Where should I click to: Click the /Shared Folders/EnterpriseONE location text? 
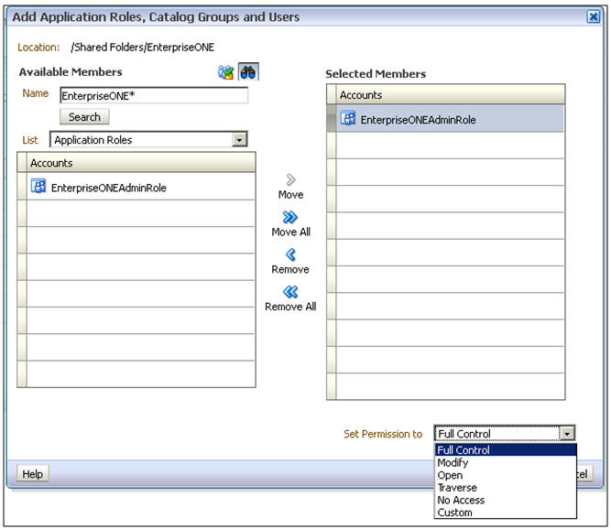tap(143, 47)
